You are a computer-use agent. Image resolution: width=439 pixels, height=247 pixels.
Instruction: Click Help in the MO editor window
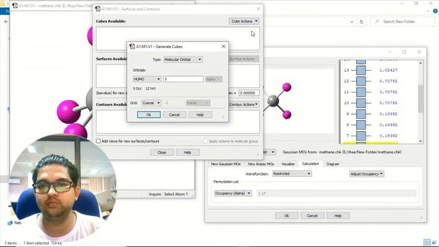point(338,215)
